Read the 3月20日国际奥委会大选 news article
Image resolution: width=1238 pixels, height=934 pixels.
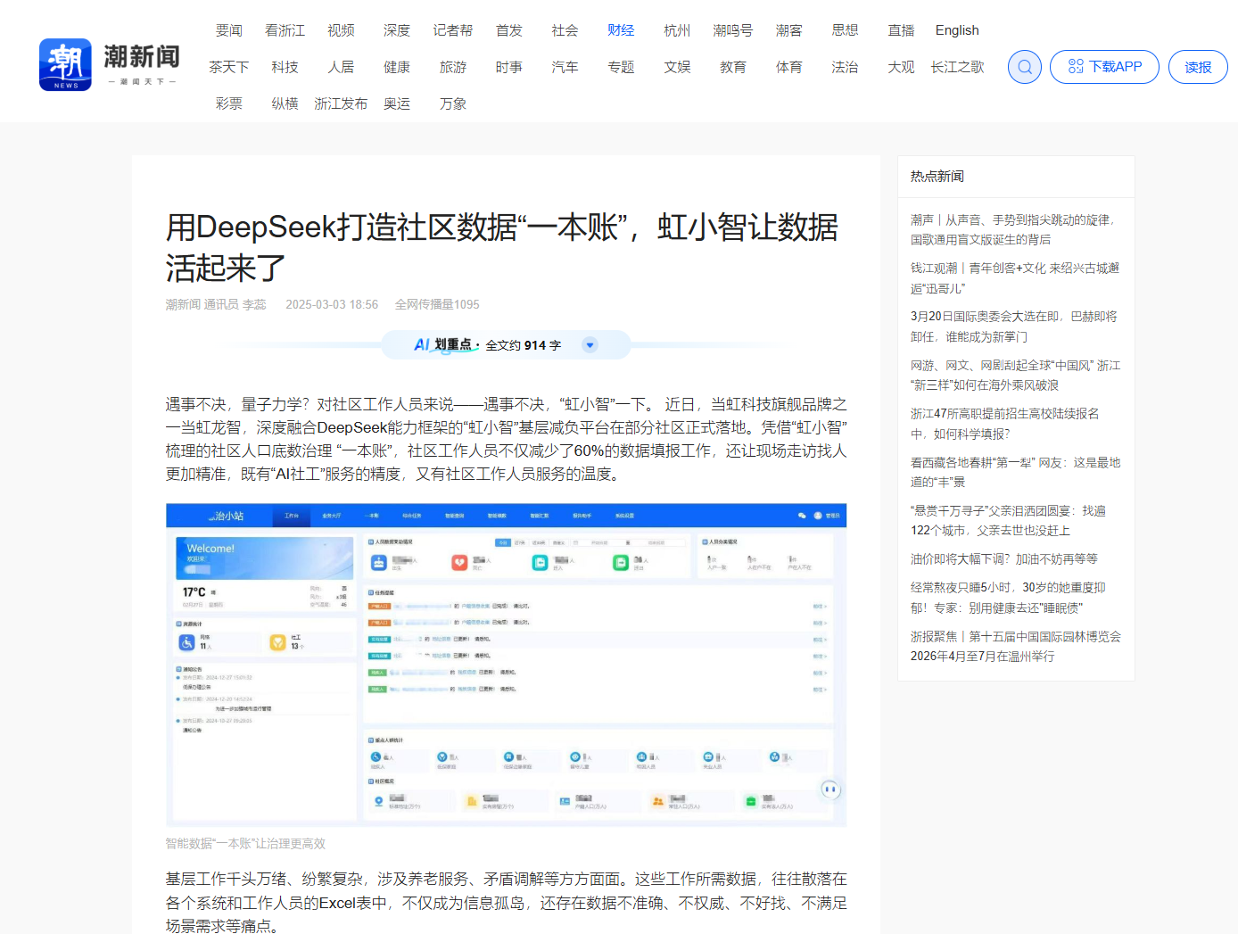pos(1013,326)
